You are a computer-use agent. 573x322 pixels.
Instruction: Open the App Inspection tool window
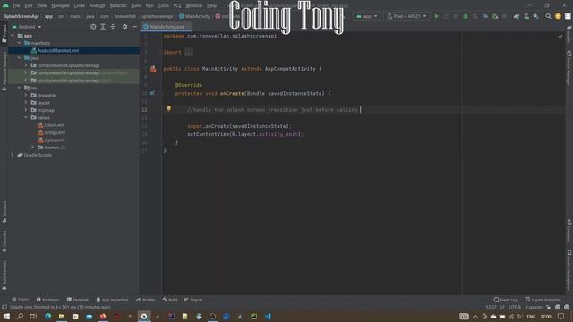tap(112, 300)
